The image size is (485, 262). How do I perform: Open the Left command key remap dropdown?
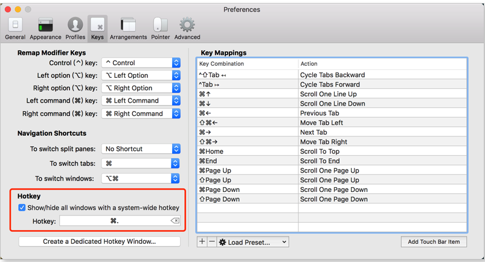[141, 101]
